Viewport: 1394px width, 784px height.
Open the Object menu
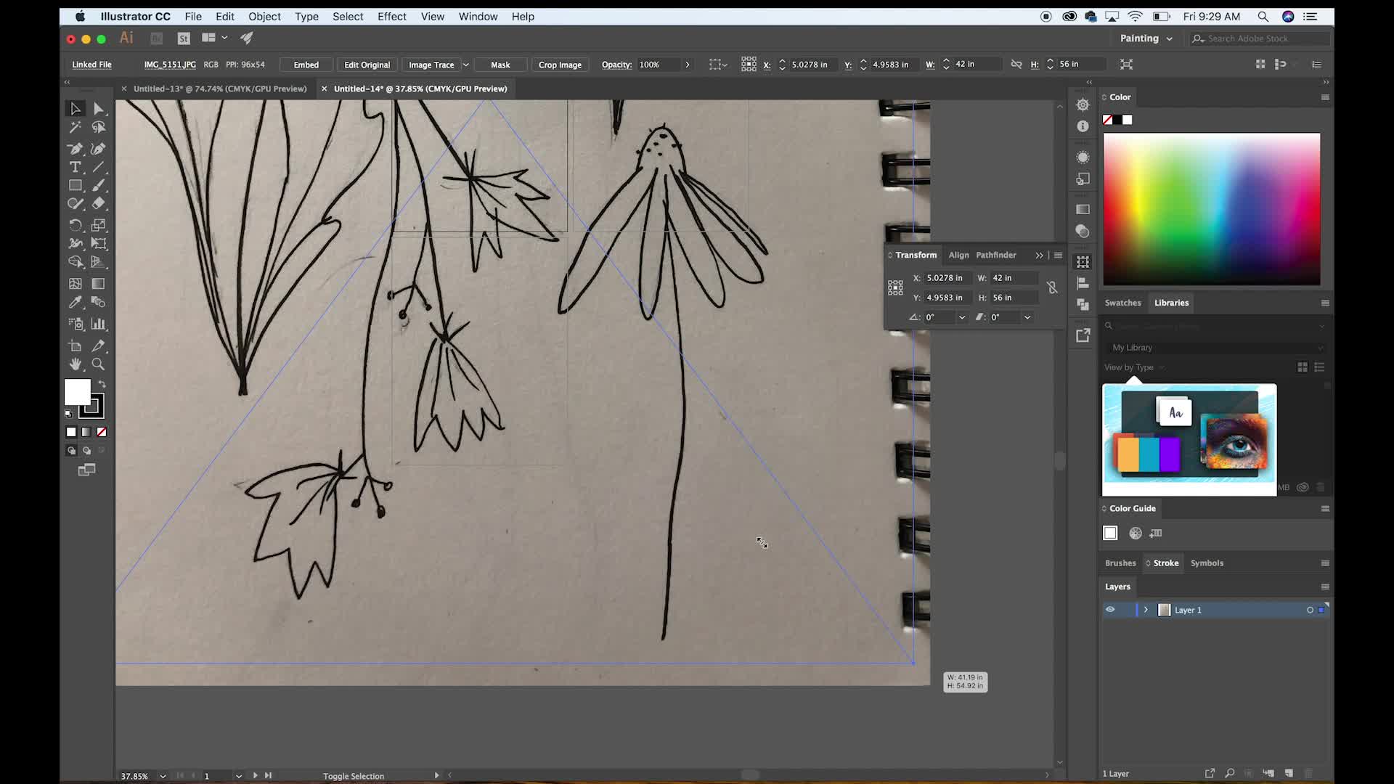pyautogui.click(x=264, y=16)
